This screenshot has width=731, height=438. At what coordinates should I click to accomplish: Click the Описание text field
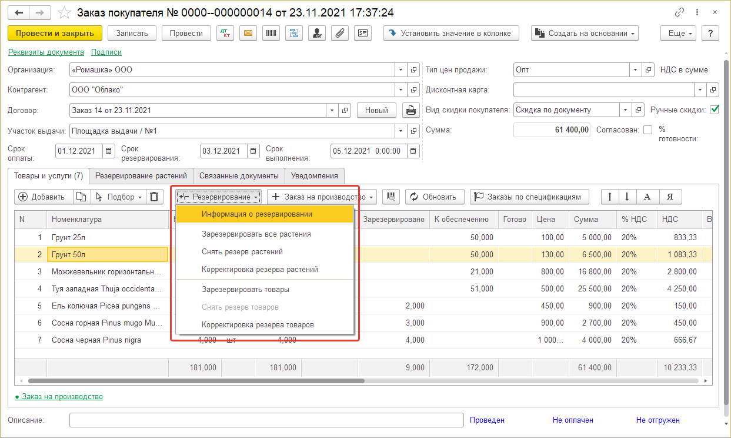coord(266,420)
